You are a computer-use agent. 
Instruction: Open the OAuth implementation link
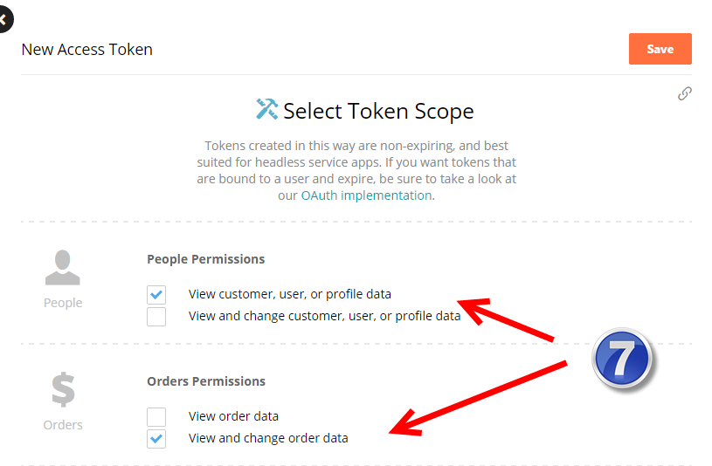[x=366, y=195]
